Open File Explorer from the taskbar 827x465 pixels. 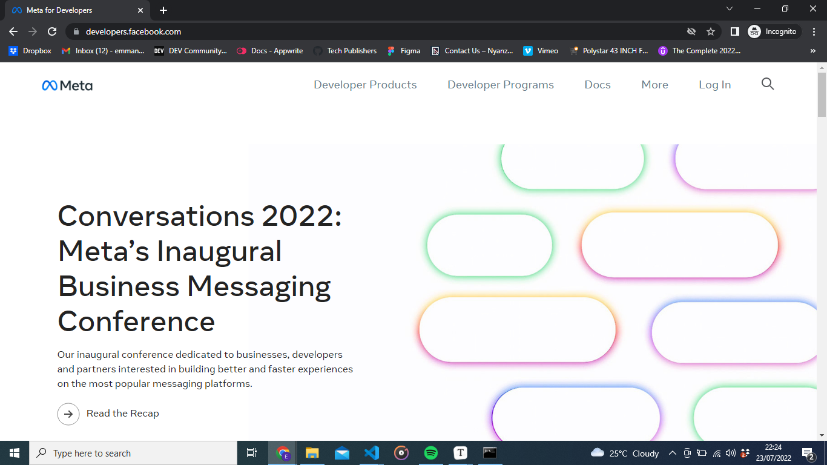[x=312, y=453]
